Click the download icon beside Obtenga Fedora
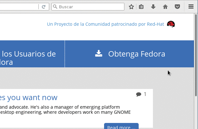The height and width of the screenshot is (129, 198). 99,54
